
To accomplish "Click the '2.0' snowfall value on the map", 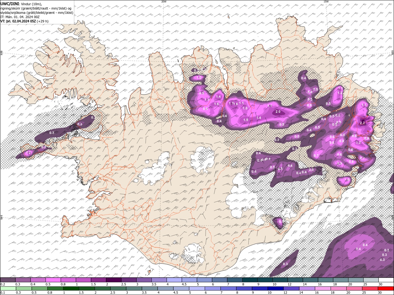I will [x=278, y=112].
